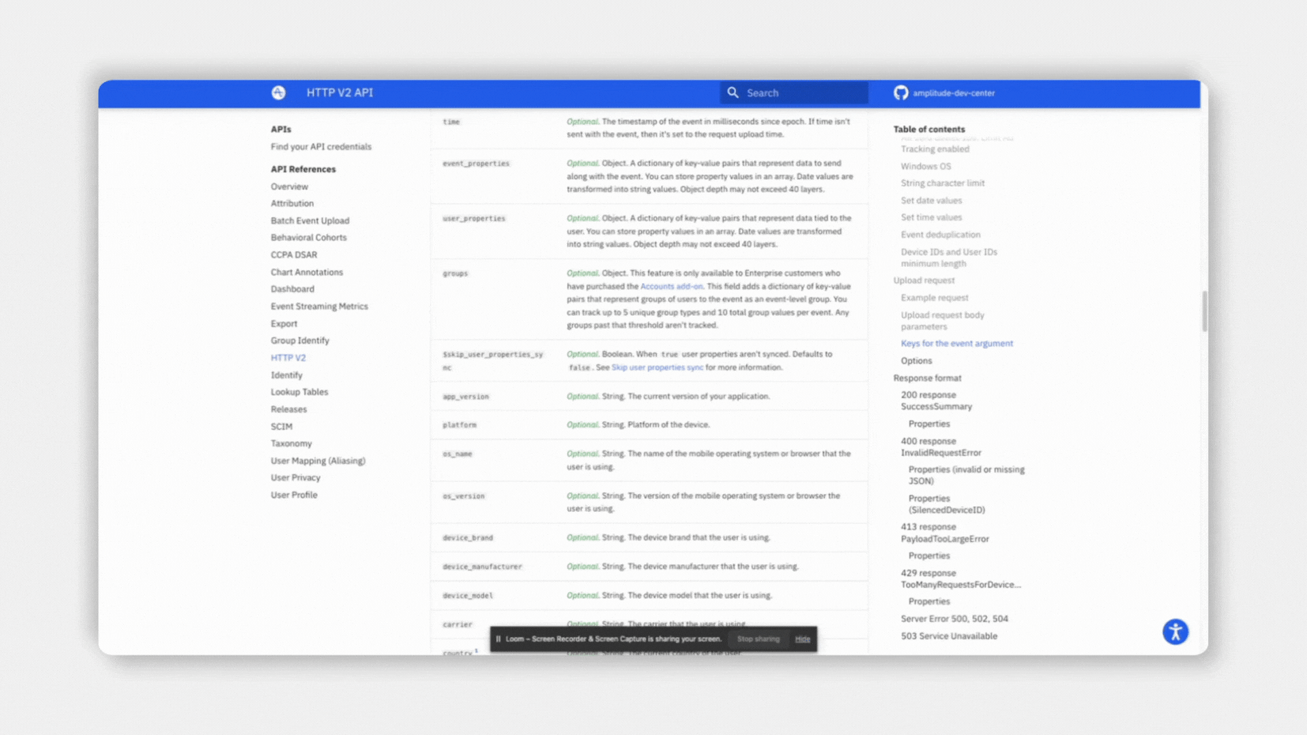This screenshot has width=1307, height=735.
Task: Open the accessibility widget button
Action: coord(1175,632)
